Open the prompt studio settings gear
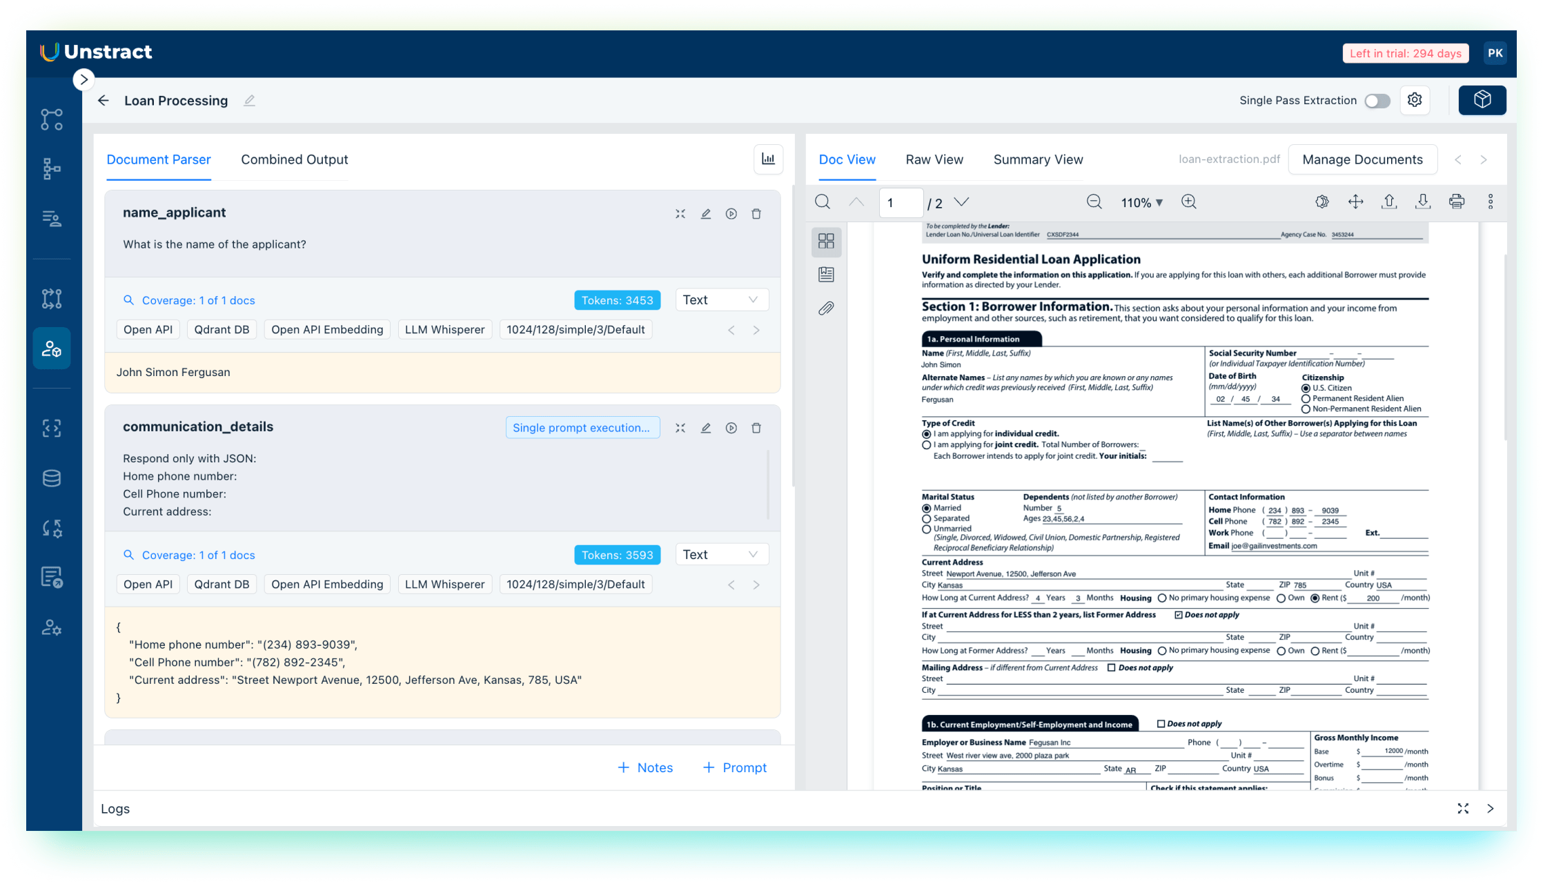The height and width of the screenshot is (884, 1543). point(1415,100)
